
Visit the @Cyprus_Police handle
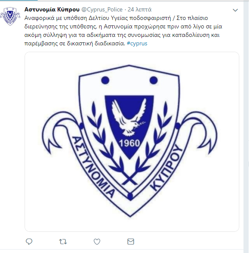tap(102, 10)
